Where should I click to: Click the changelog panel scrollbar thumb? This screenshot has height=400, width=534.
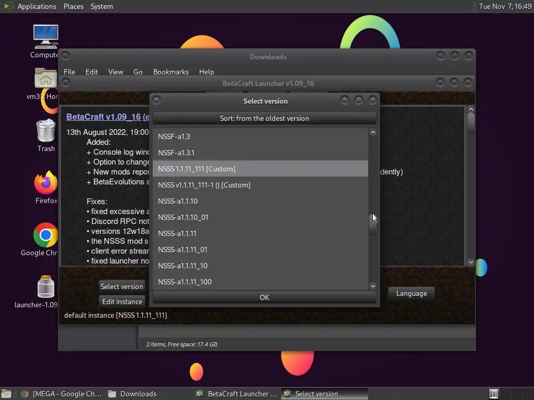click(471, 123)
